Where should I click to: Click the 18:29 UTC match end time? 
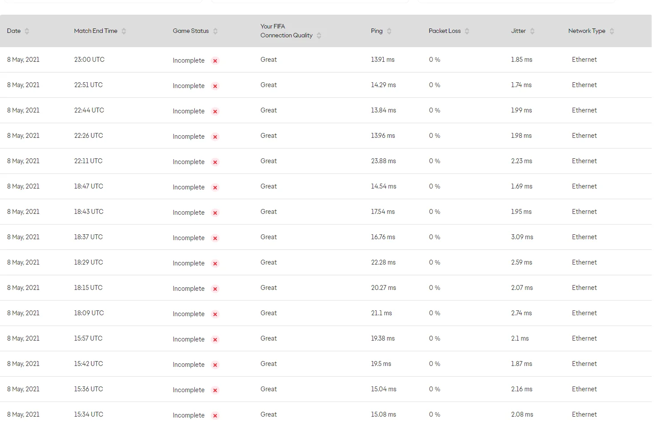[88, 262]
